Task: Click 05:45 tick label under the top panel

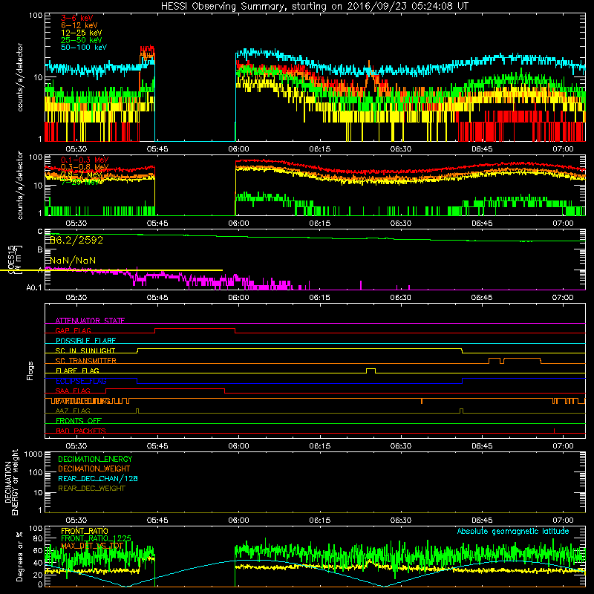Action: (x=157, y=149)
